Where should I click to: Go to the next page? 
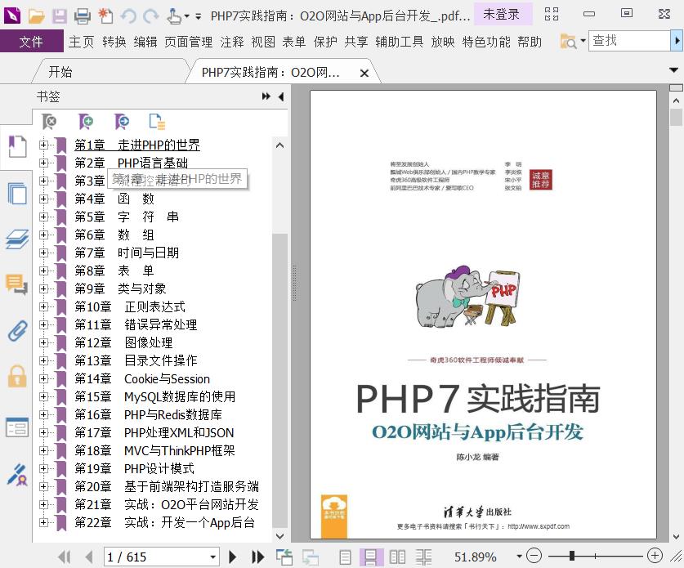(233, 557)
